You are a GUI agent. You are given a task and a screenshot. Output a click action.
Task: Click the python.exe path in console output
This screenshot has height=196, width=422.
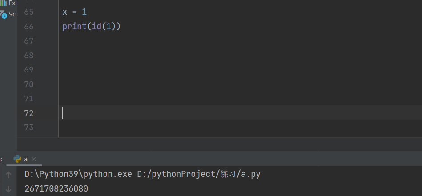coord(78,174)
